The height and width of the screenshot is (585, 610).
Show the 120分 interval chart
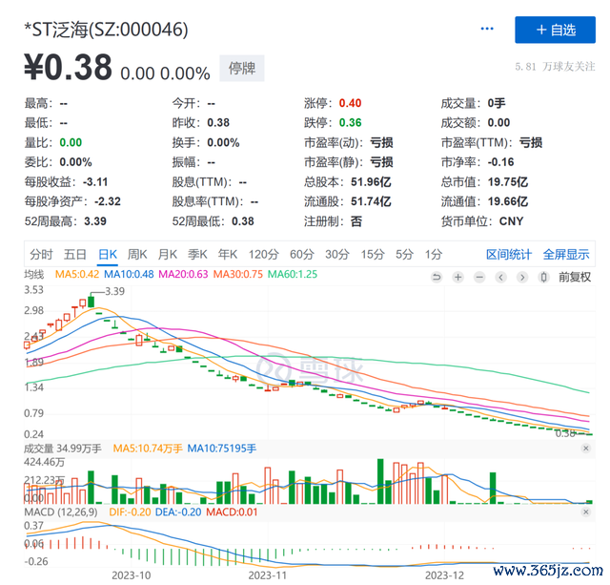(264, 255)
